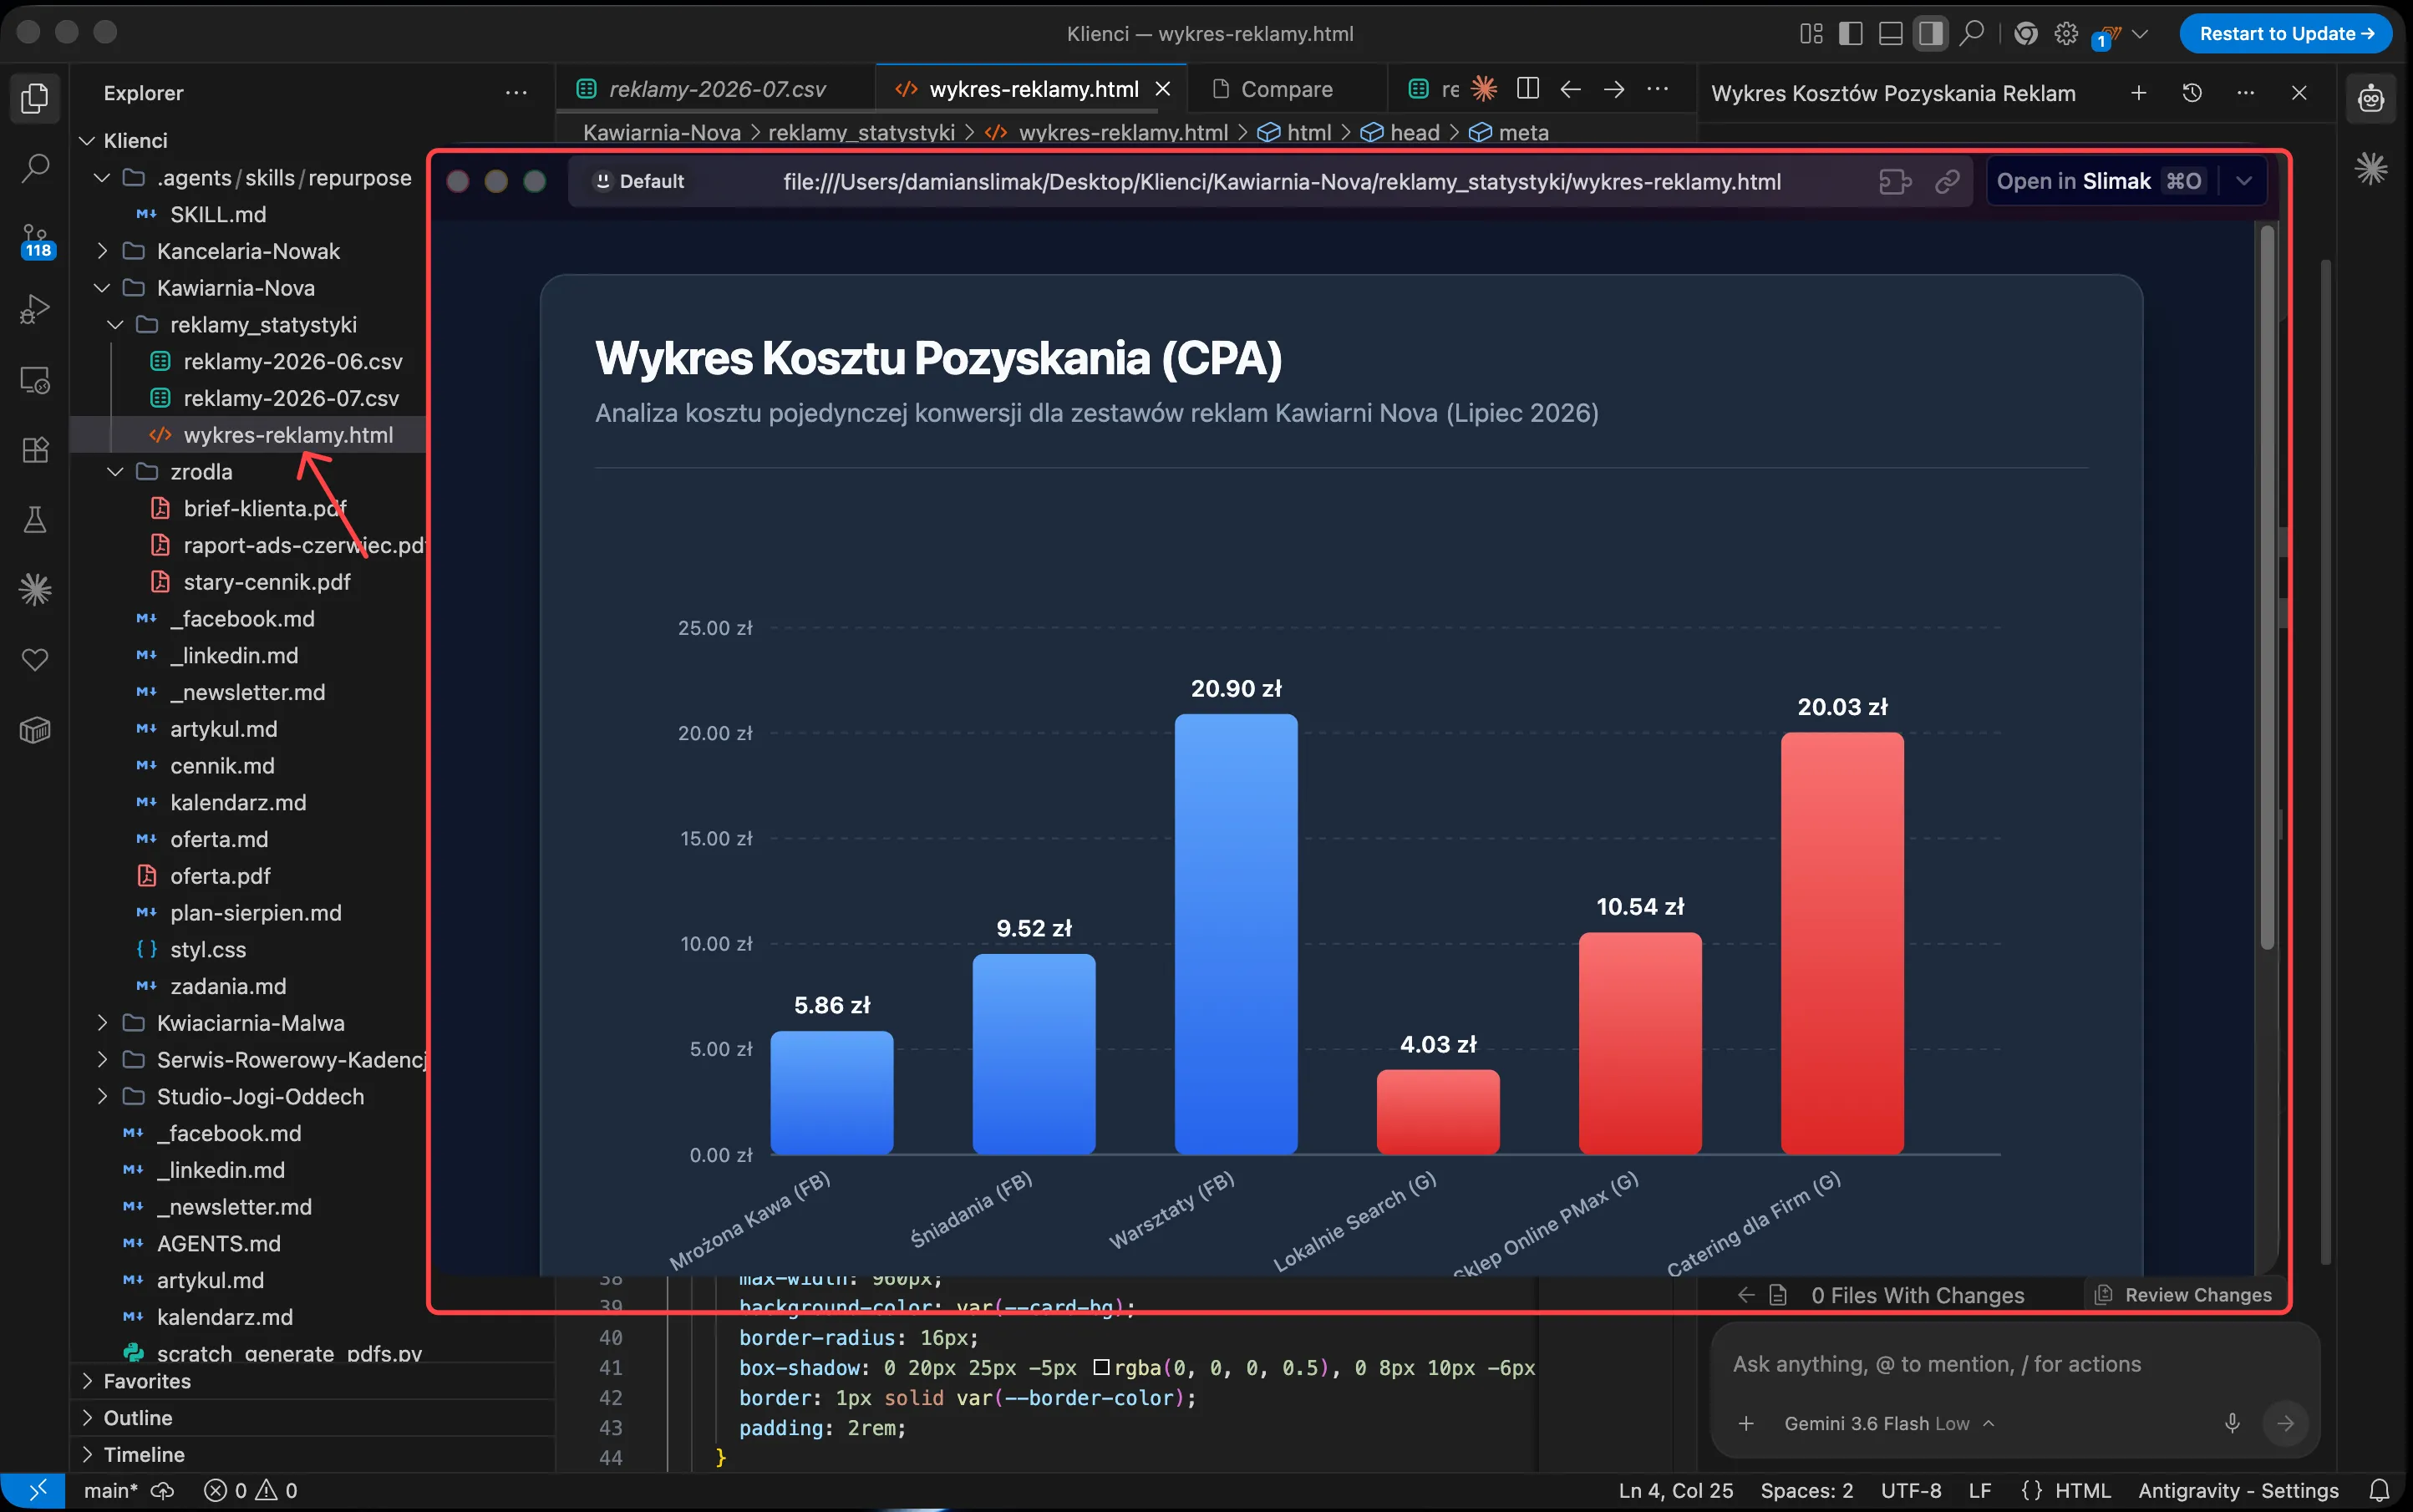Screen dimensions: 2413x1512
Task: Switch to reklamy-2026-07.csv tab
Action: point(715,89)
